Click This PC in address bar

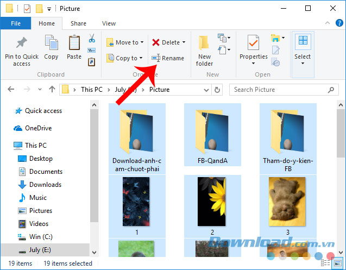(x=92, y=90)
